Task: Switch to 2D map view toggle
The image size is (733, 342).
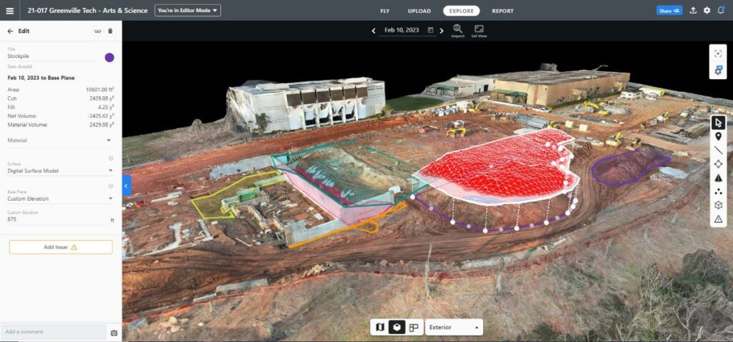Action: click(x=380, y=327)
